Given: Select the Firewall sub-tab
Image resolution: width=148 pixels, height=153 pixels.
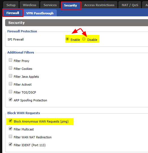Looking at the screenshot, I should coord(13,13).
